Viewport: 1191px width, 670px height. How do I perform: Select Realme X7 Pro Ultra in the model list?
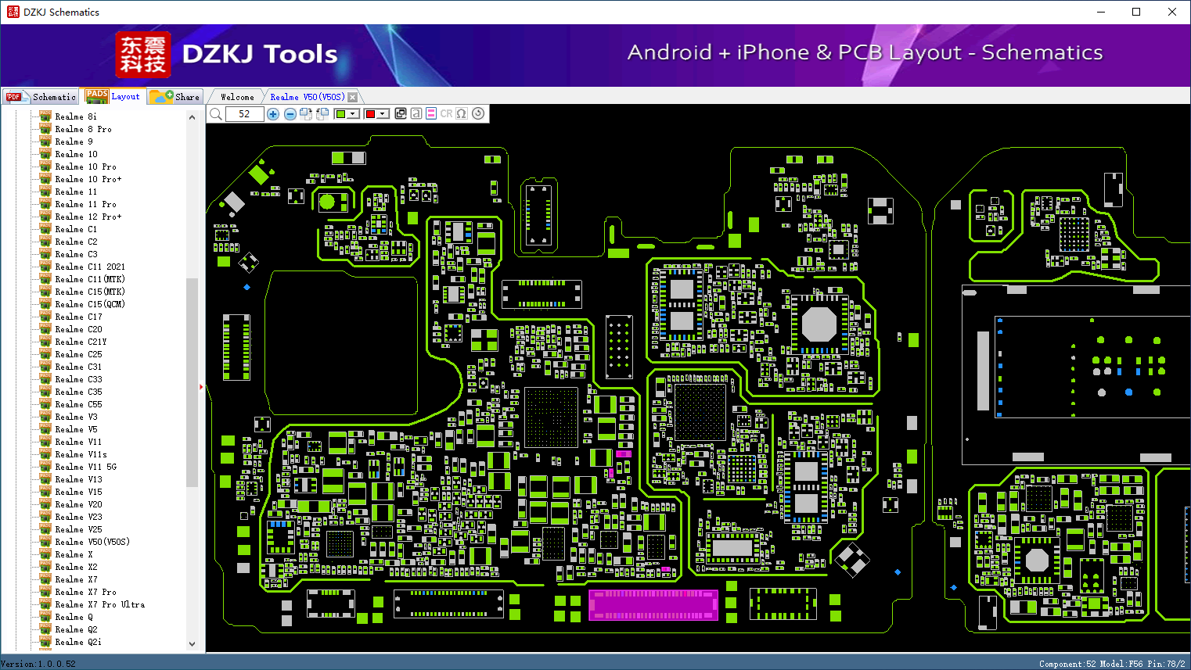[99, 604]
